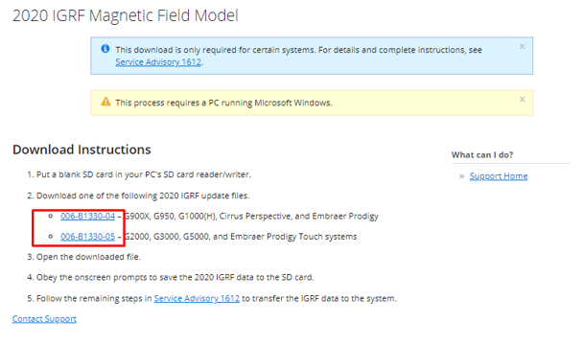Click the double chevron beside Support Home

coord(461,176)
